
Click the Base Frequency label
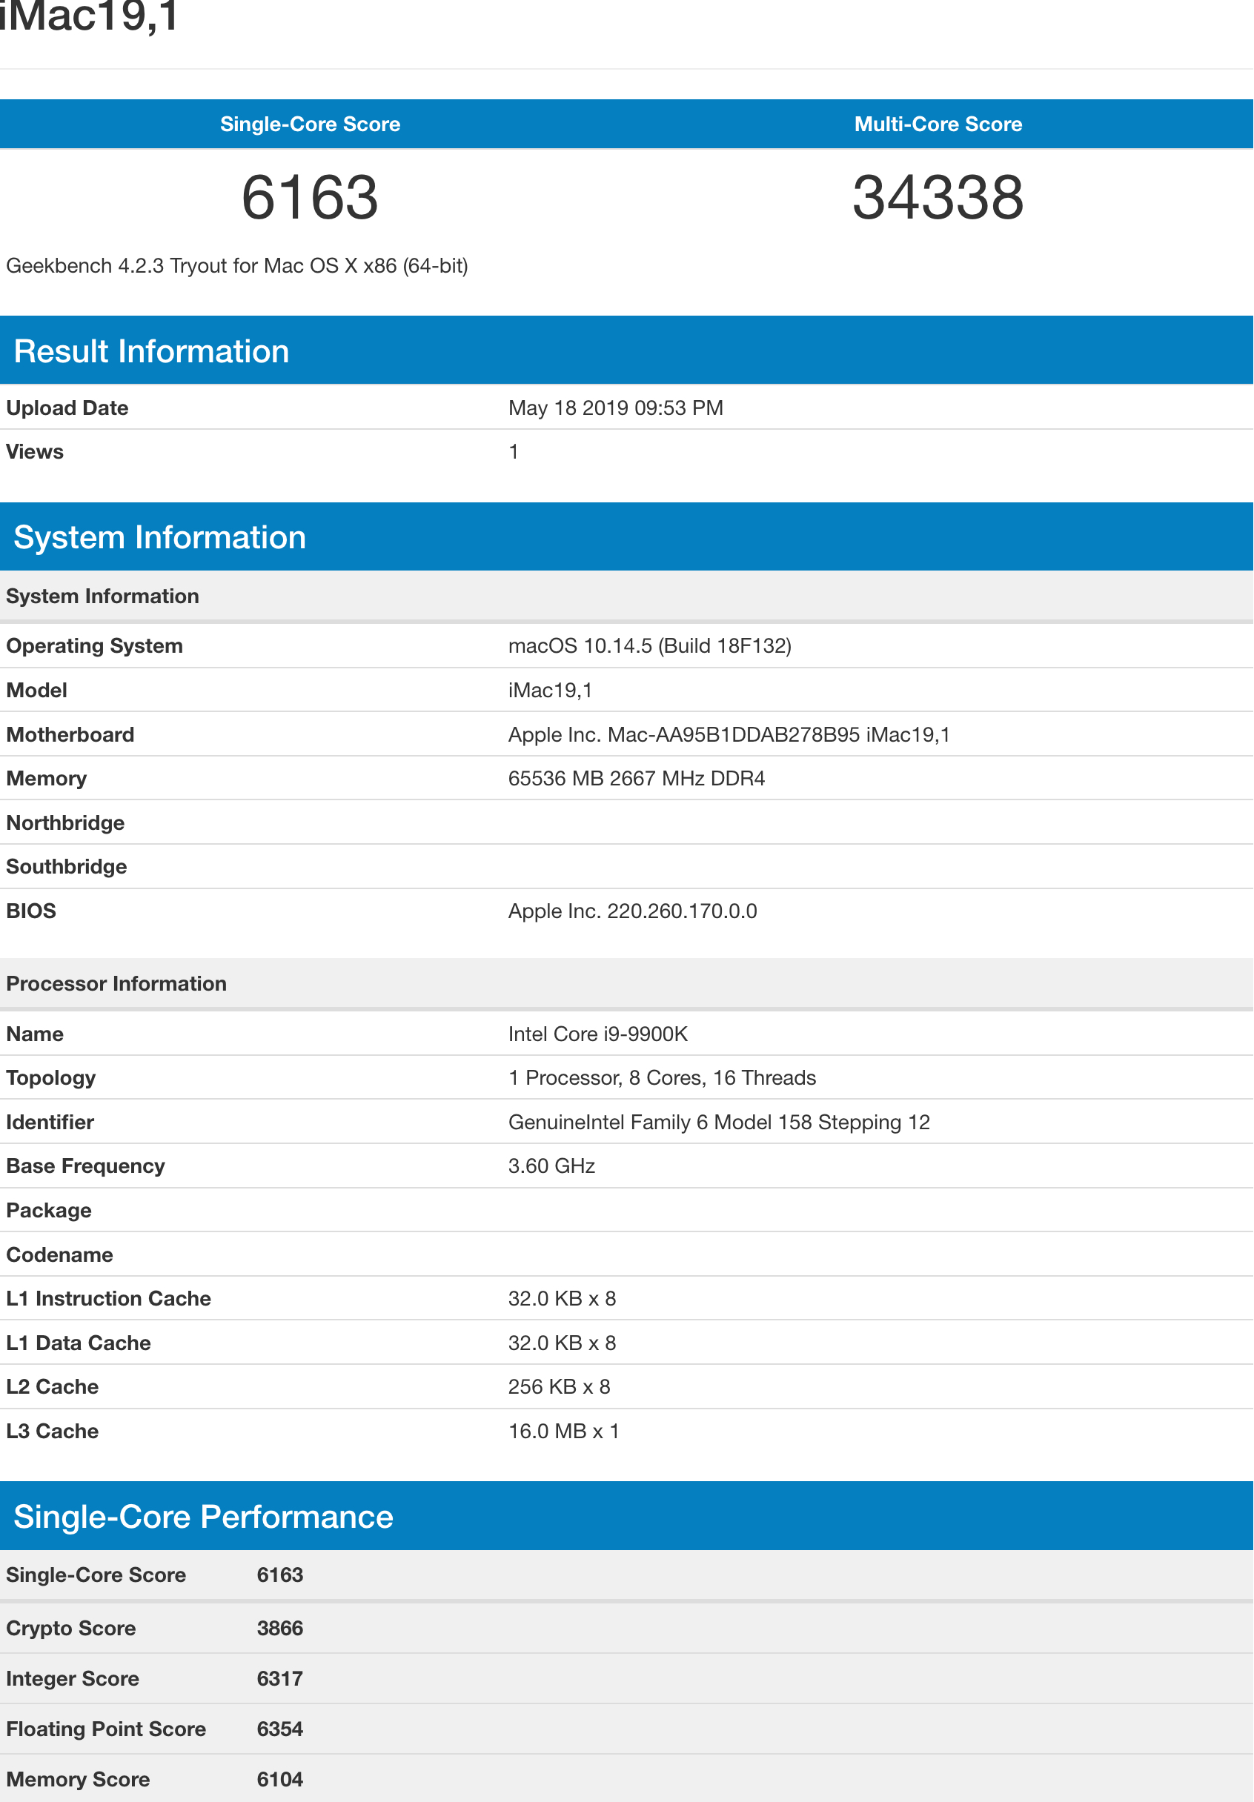point(85,1166)
